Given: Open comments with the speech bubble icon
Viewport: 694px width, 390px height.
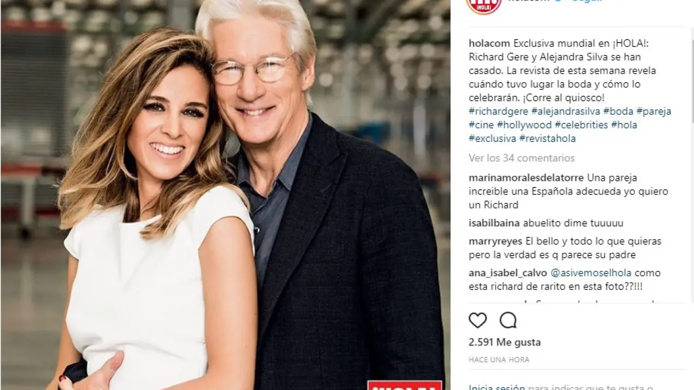Looking at the screenshot, I should (508, 320).
